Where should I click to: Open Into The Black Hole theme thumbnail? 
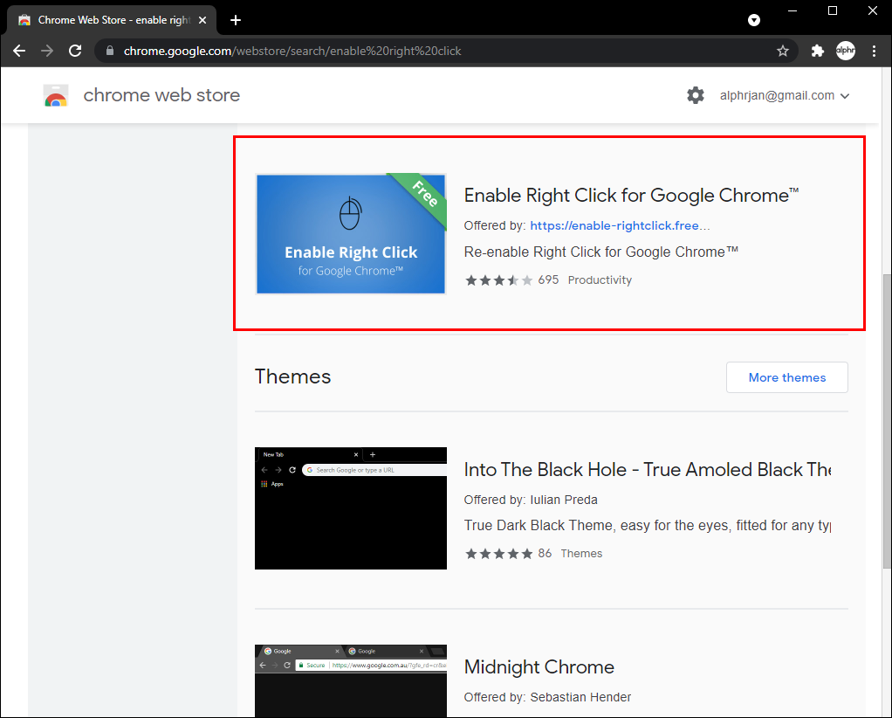(351, 508)
